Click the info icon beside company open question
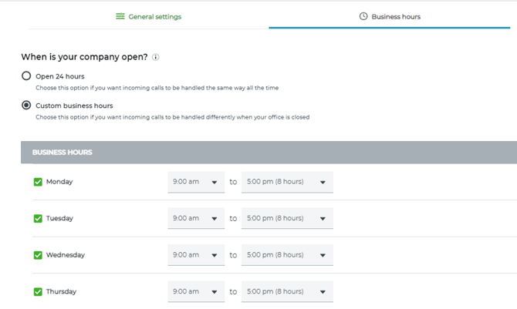The height and width of the screenshot is (309, 517). [156, 57]
